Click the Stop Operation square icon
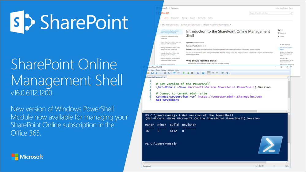 click(192, 73)
